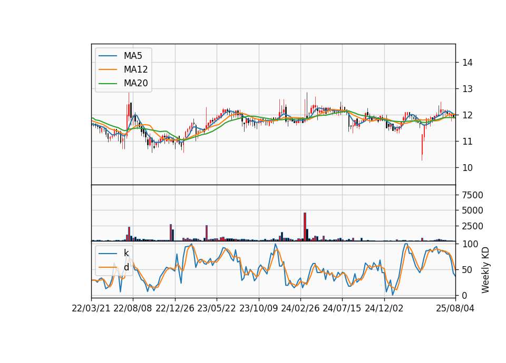Click the price axis label 13

(468, 89)
